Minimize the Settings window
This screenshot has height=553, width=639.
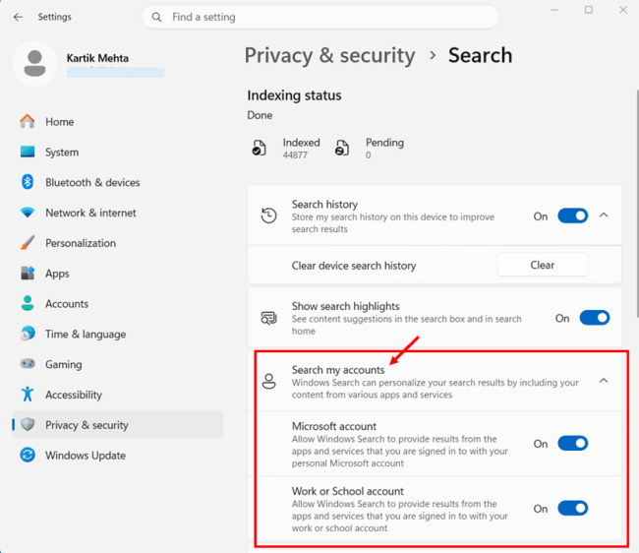554,10
